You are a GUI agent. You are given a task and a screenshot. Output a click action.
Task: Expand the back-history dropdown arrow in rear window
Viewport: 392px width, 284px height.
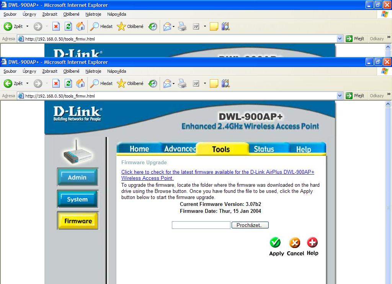[x=27, y=26]
